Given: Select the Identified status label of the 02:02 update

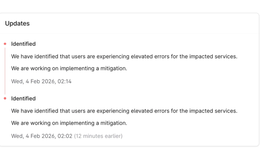Looking at the screenshot, I should coord(23,98).
